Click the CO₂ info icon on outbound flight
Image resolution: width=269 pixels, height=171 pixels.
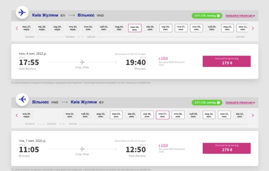pyautogui.click(x=218, y=16)
